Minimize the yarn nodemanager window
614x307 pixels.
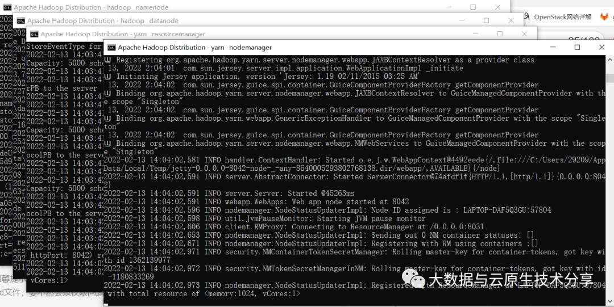(553, 47)
